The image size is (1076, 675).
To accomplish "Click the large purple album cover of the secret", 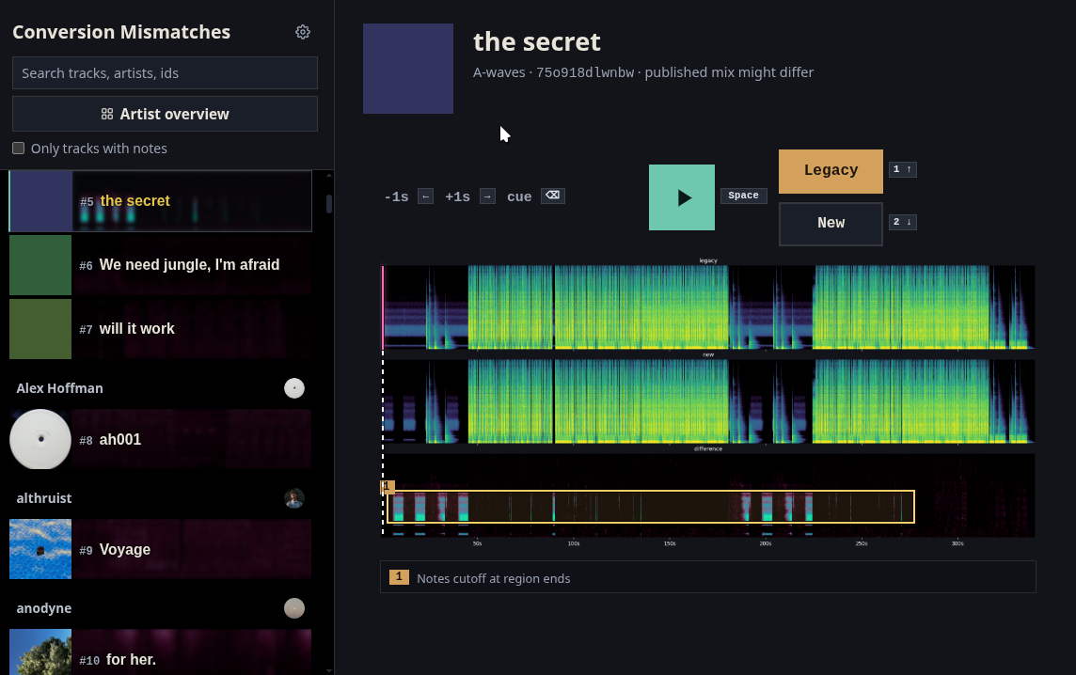I will tap(408, 69).
